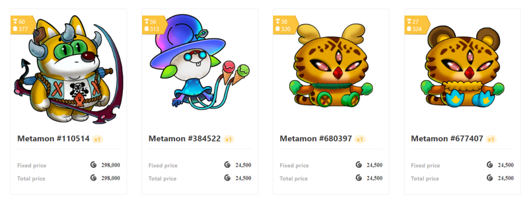Click the fixed price 24,500 on Metamon #680397
The height and width of the screenshot is (205, 529).
(x=375, y=165)
